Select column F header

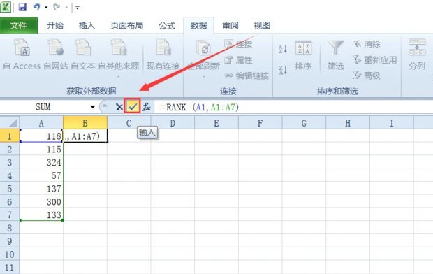(x=260, y=123)
